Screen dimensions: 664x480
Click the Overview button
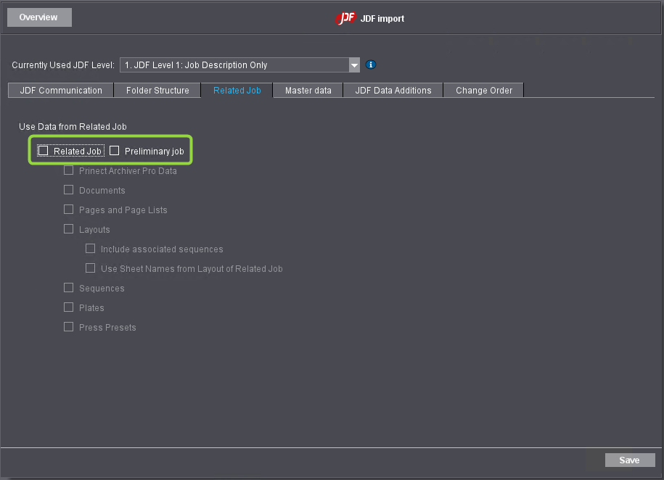(38, 17)
